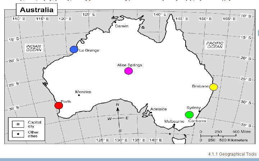Click the Melbourne label
The width and height of the screenshot is (259, 161).
pos(174,121)
